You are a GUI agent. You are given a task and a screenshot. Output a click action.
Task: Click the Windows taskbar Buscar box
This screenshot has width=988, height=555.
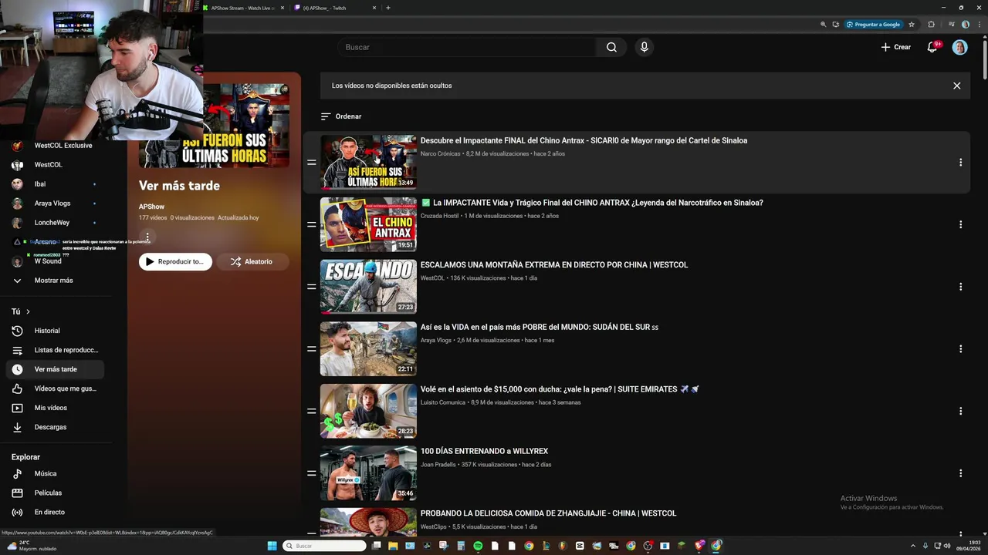tap(325, 546)
